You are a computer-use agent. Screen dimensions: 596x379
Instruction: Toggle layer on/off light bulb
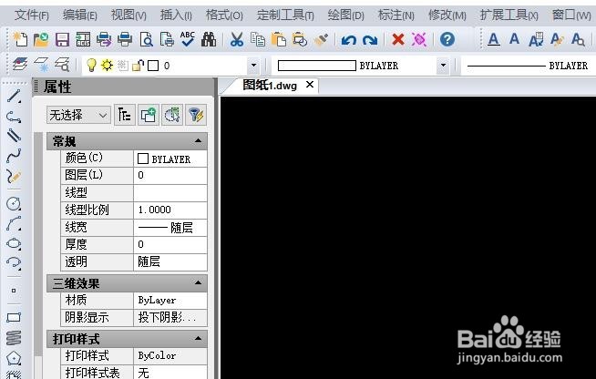coord(91,65)
